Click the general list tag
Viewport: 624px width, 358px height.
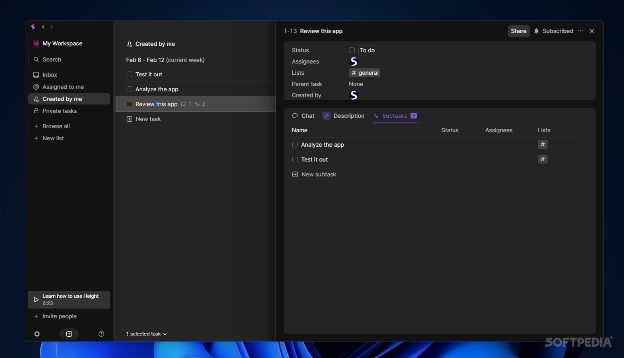365,73
